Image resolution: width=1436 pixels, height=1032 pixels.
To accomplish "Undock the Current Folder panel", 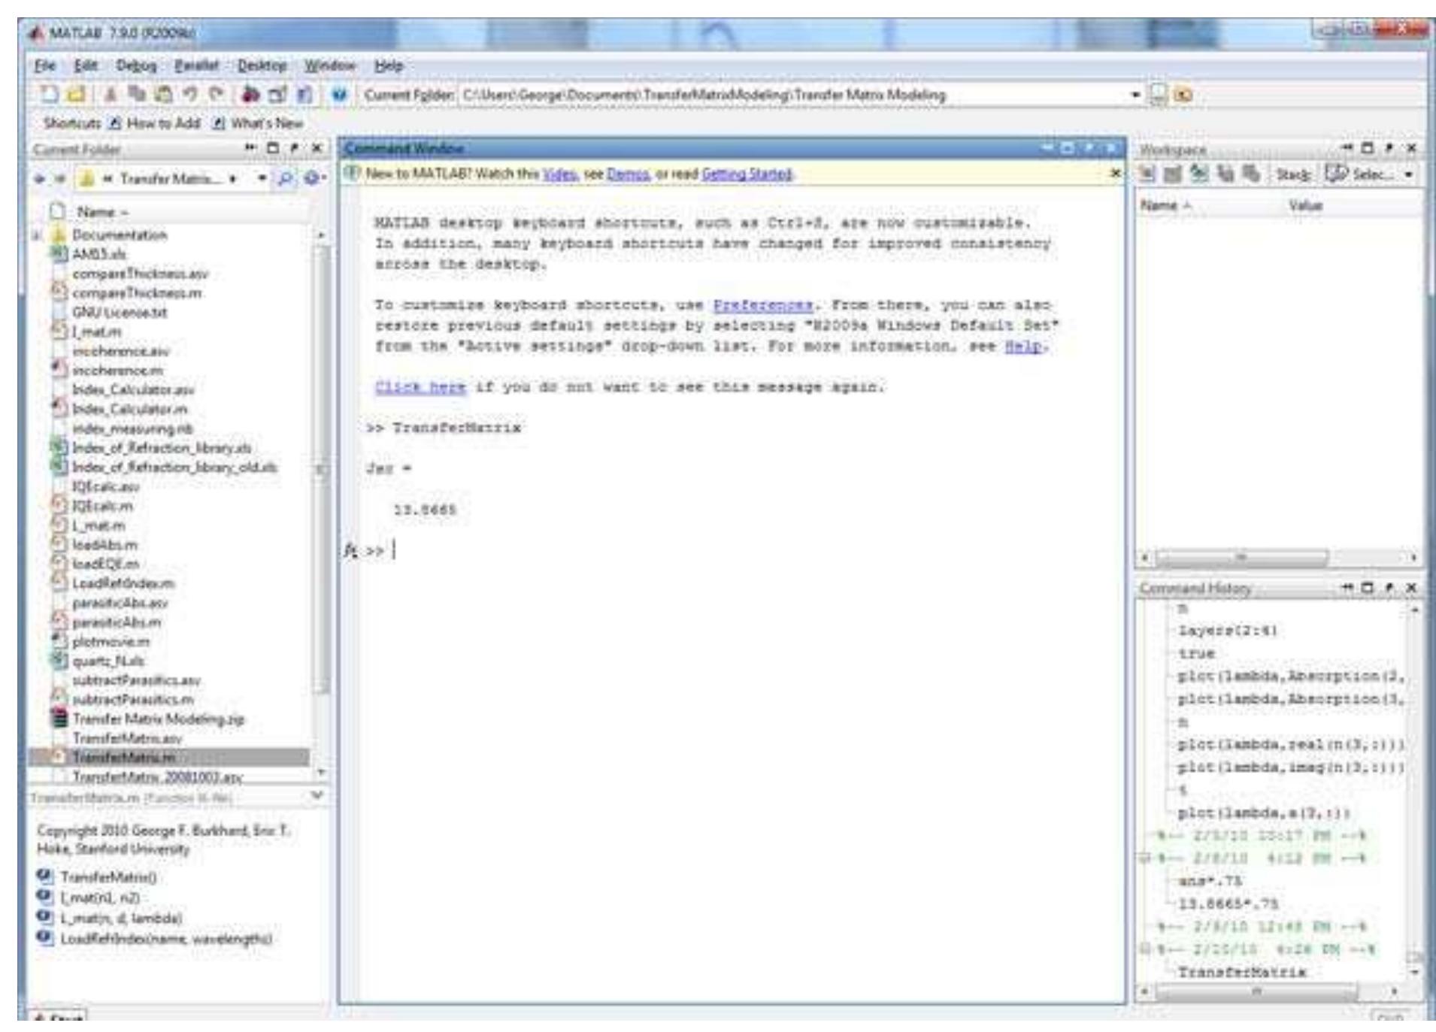I will click(295, 148).
